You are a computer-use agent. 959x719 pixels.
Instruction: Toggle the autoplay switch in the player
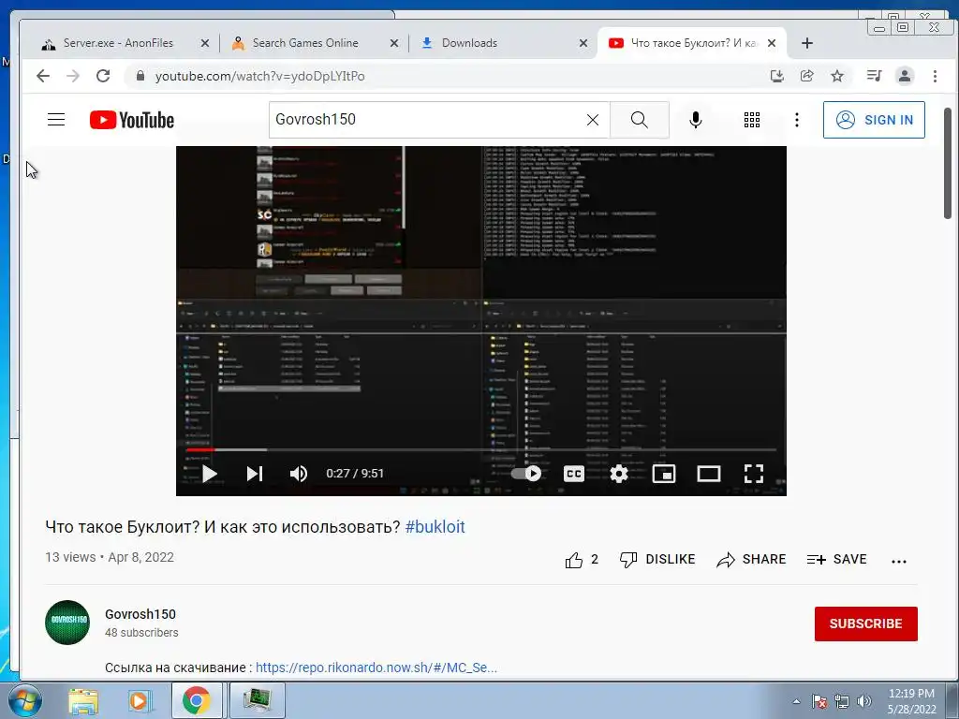click(526, 474)
